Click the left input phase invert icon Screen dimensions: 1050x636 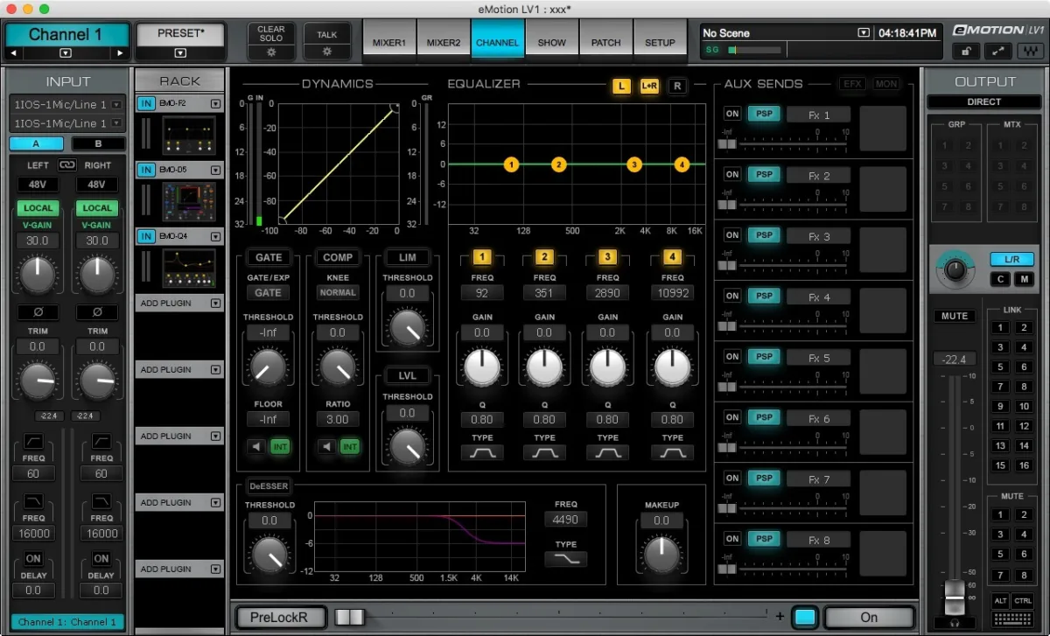(36, 312)
